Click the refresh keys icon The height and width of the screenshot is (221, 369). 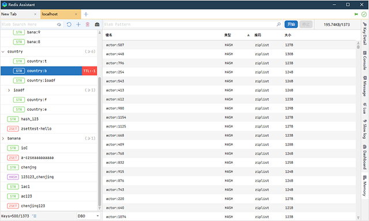click(69, 24)
